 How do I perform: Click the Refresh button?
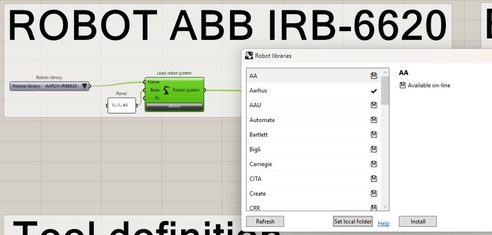click(265, 221)
